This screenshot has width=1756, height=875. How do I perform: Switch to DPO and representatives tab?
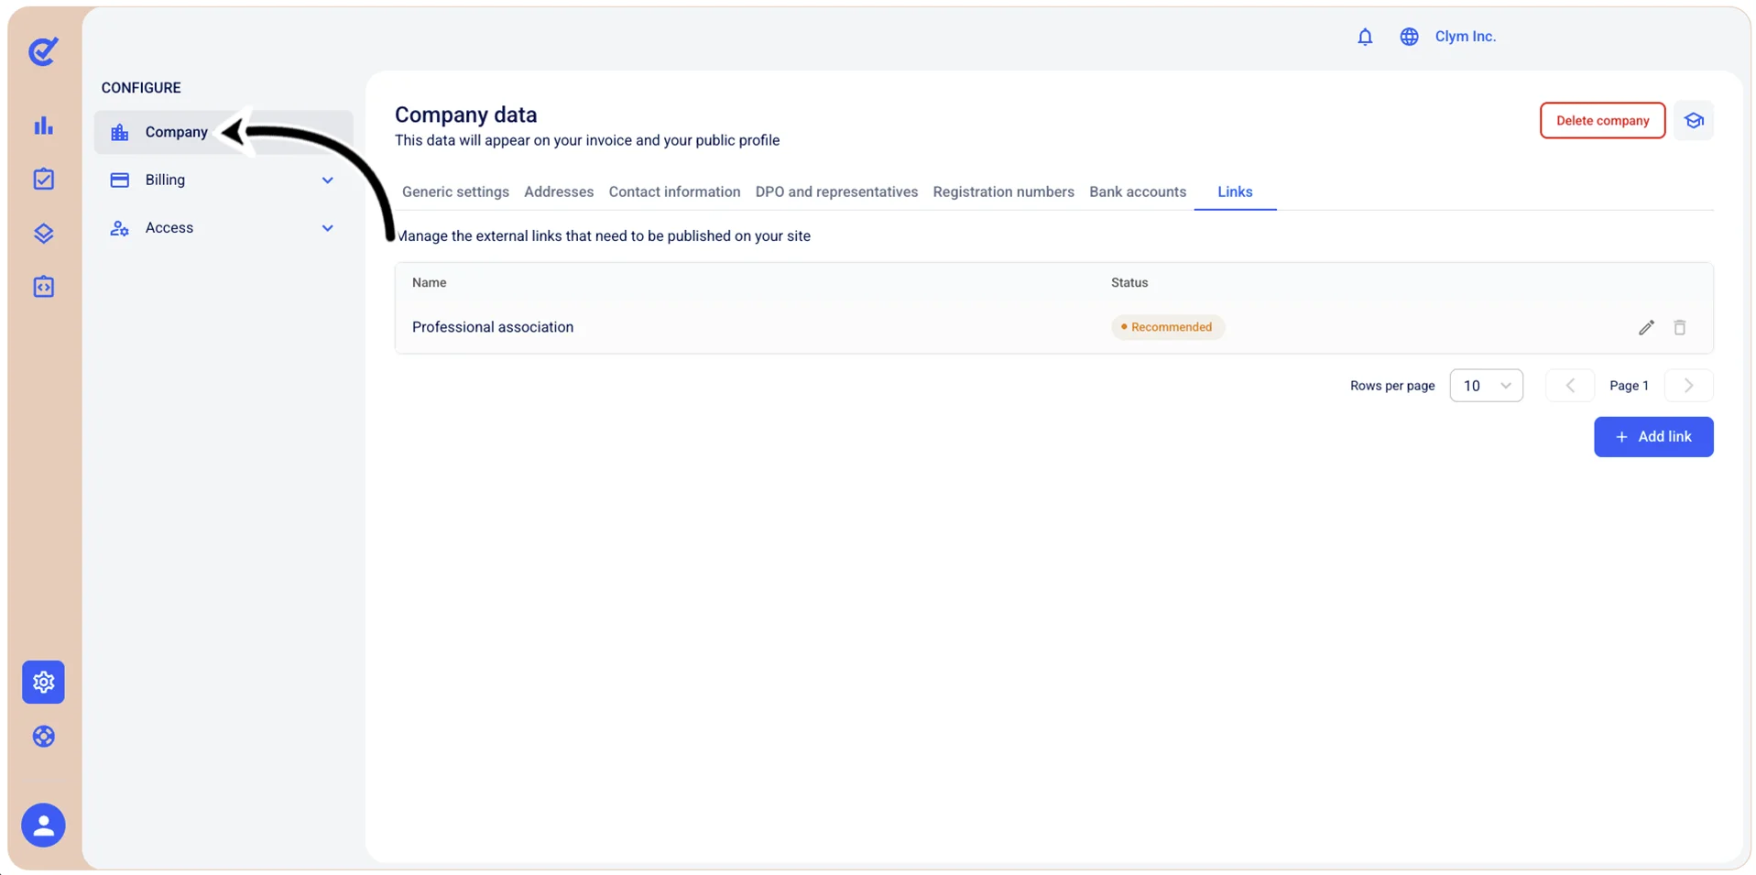click(x=836, y=191)
